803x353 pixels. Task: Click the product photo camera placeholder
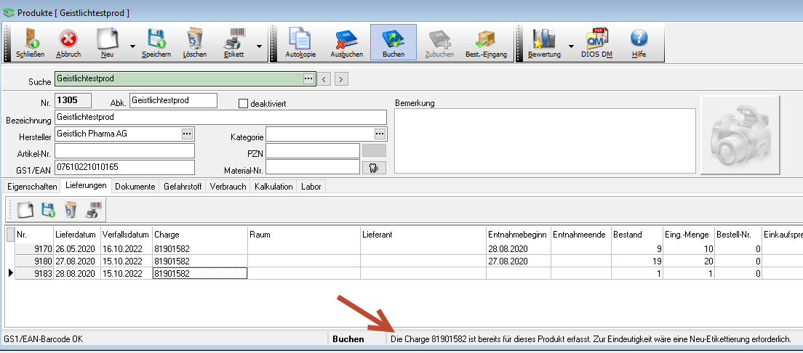(x=740, y=135)
